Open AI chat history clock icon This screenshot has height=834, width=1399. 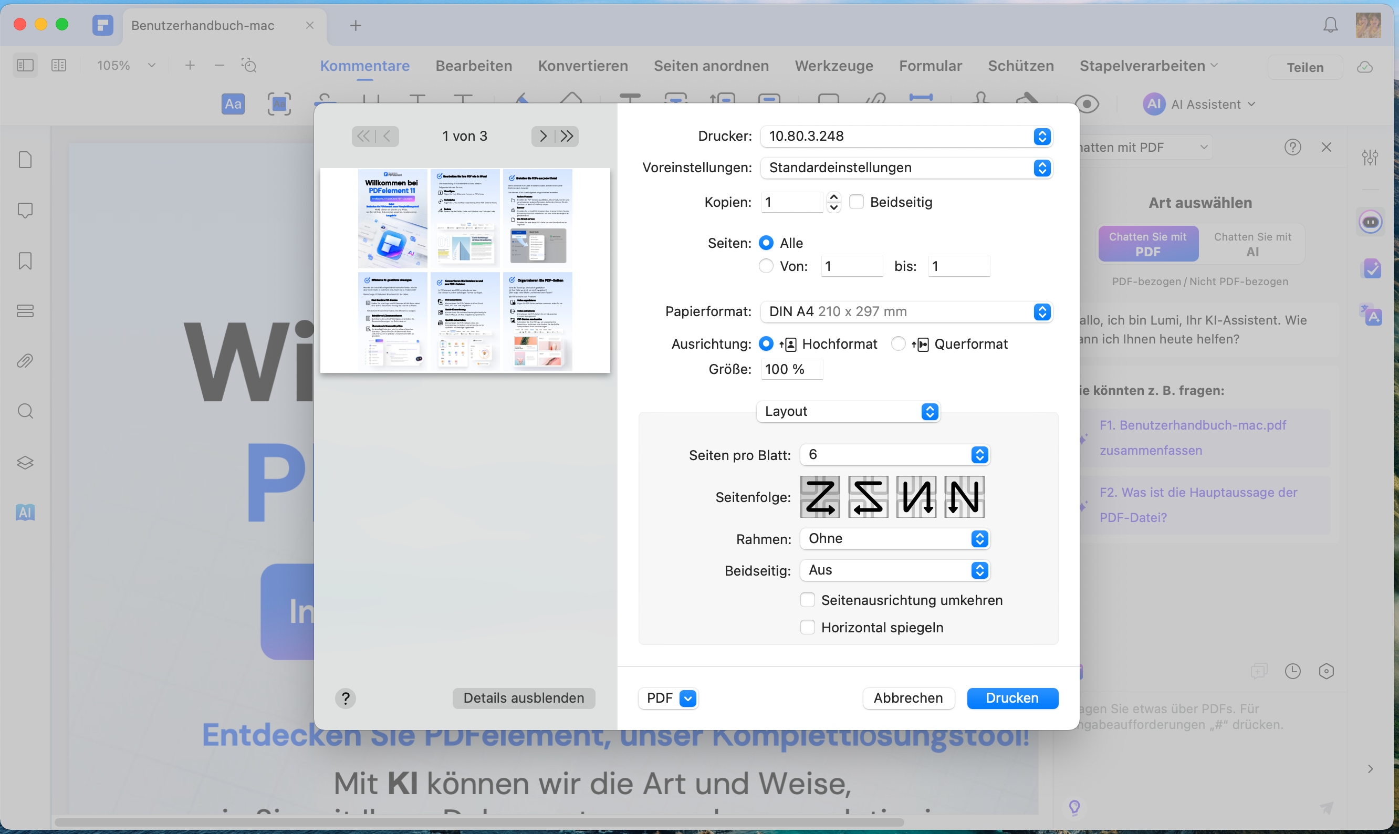[x=1293, y=671]
